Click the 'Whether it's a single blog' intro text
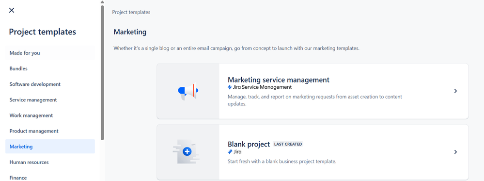 (236, 49)
